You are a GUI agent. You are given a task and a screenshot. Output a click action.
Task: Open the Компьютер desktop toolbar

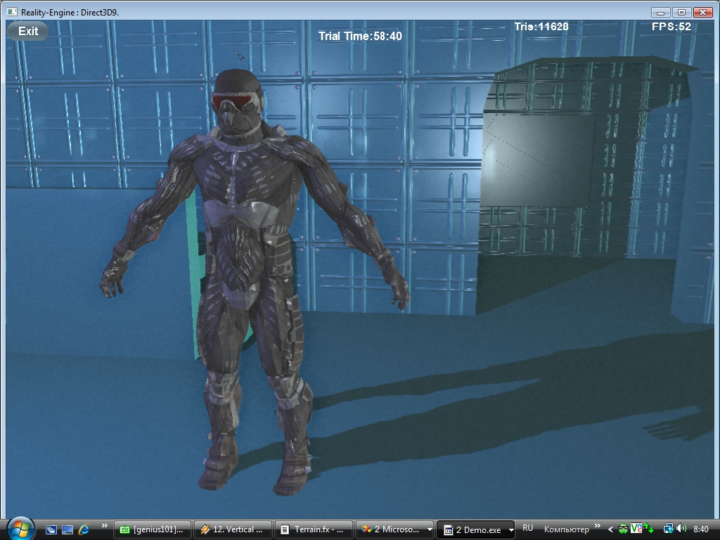[x=566, y=529]
